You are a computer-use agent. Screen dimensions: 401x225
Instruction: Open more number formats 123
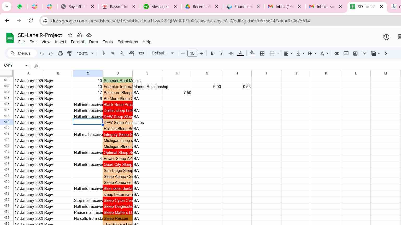pos(141,53)
